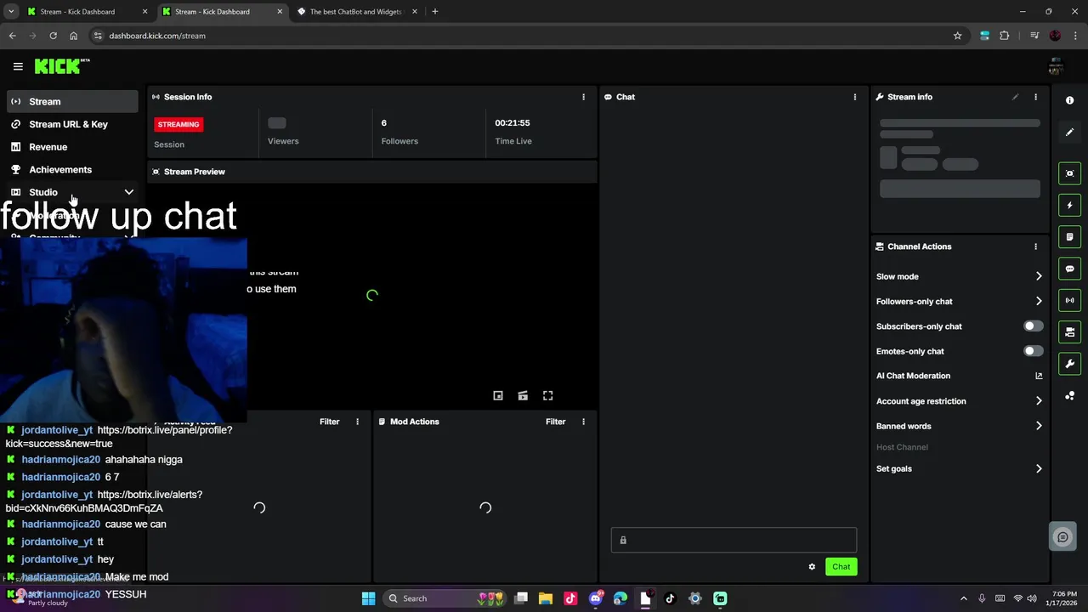Open Chat panel options menu
Screen dimensions: 1088x612
click(x=855, y=97)
